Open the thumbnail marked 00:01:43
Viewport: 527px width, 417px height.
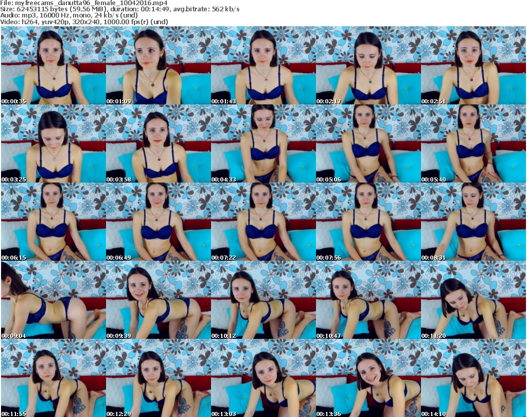pos(263,66)
